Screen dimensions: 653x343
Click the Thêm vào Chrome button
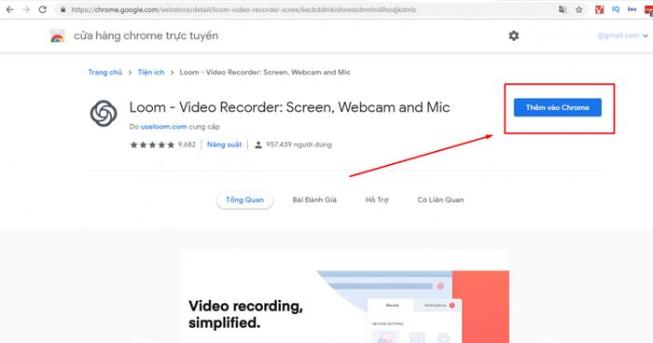click(558, 107)
